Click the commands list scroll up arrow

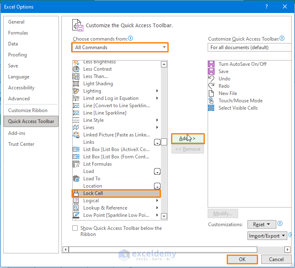[164, 64]
